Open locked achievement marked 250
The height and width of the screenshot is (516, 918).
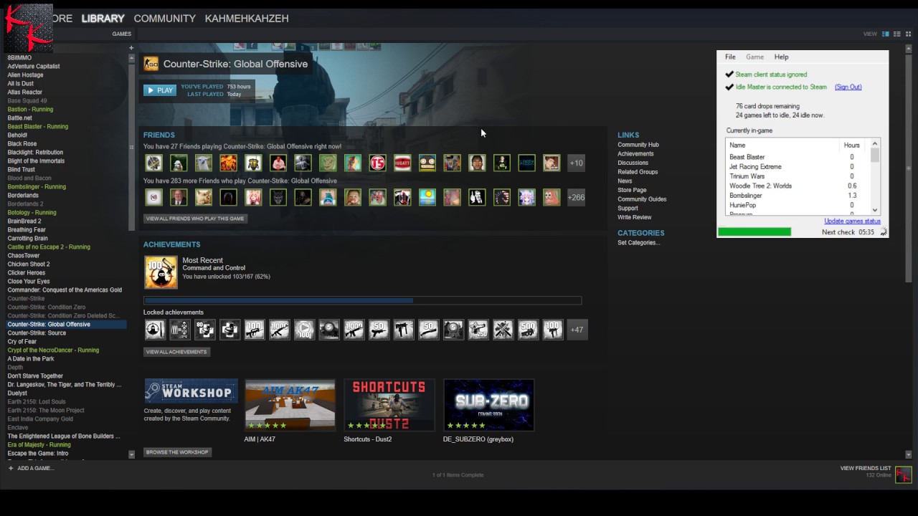(478, 330)
